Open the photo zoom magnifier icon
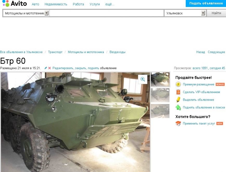The height and width of the screenshot is (172, 226). (143, 79)
